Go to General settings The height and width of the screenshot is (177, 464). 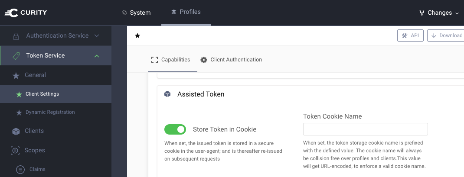(56, 75)
